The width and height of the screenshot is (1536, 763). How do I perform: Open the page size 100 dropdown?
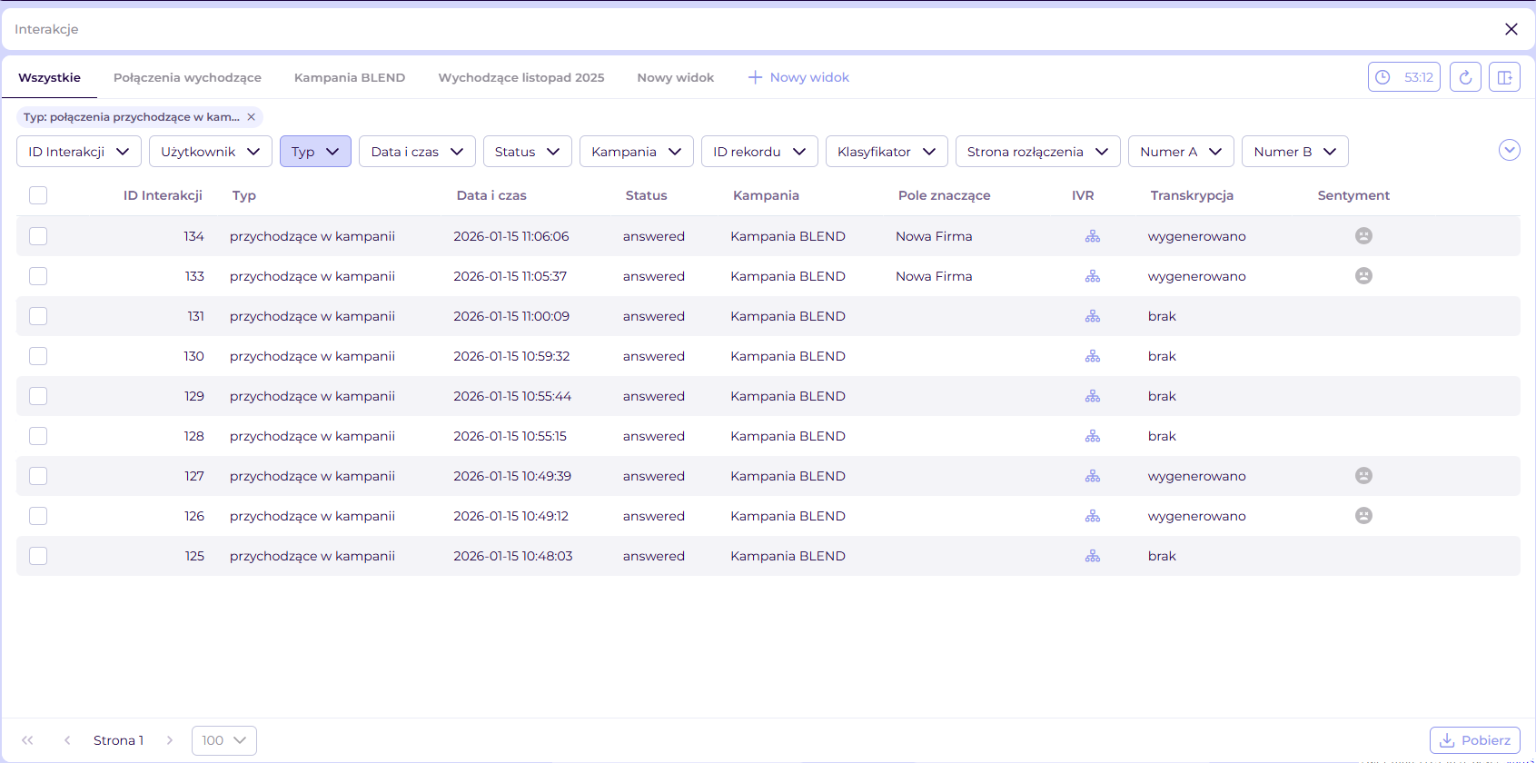223,740
